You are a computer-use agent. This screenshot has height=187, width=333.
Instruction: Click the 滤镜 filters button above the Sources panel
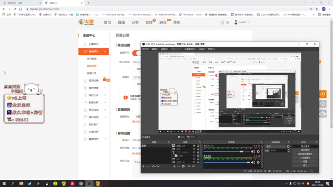[x=191, y=137]
